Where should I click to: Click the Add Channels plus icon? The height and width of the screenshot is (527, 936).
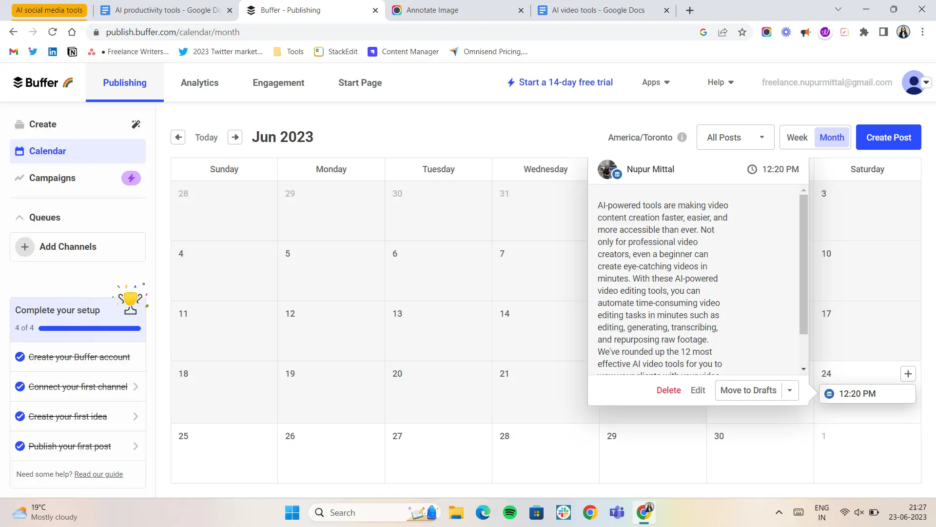coord(25,247)
